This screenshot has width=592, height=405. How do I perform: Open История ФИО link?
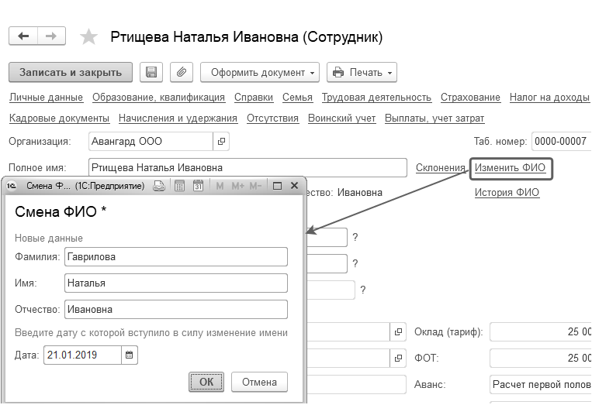click(x=507, y=193)
